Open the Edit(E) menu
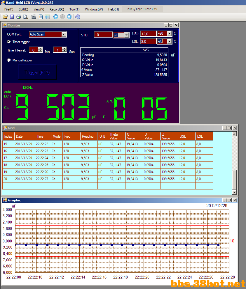 click(x=23, y=9)
